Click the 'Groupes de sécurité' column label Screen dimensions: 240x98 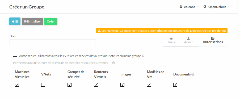tap(76, 74)
